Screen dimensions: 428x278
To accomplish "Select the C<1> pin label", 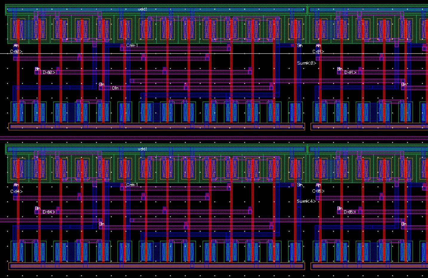I will point(318,51).
